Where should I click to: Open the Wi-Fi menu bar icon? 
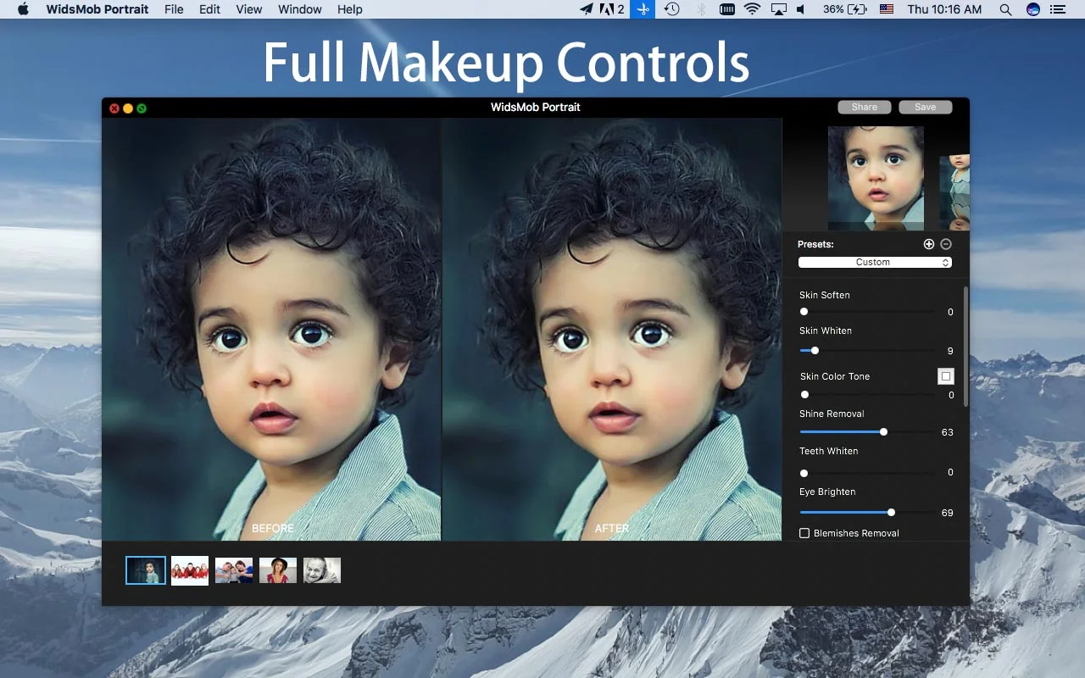[751, 9]
